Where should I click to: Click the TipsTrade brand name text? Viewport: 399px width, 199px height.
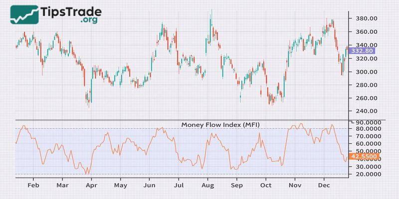point(72,11)
